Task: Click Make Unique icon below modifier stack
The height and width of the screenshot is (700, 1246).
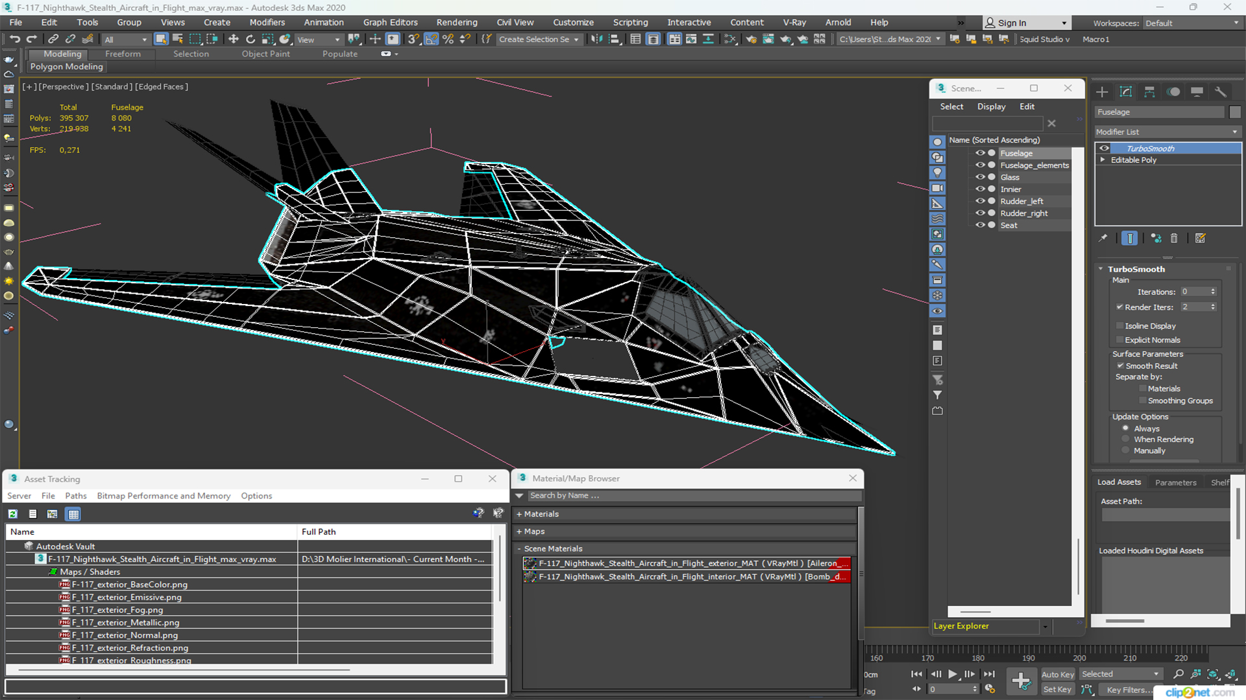Action: click(x=1156, y=239)
